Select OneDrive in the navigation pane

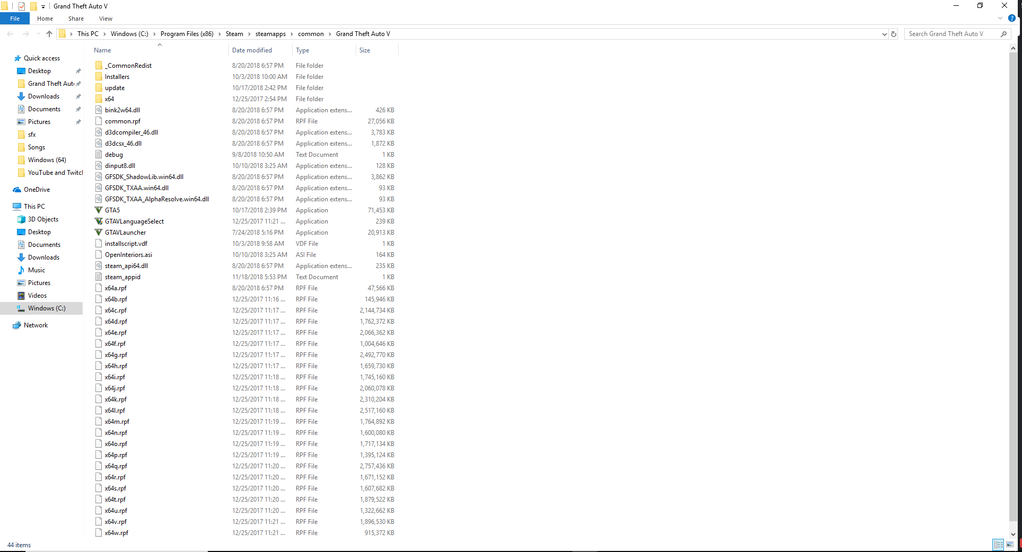pos(36,189)
